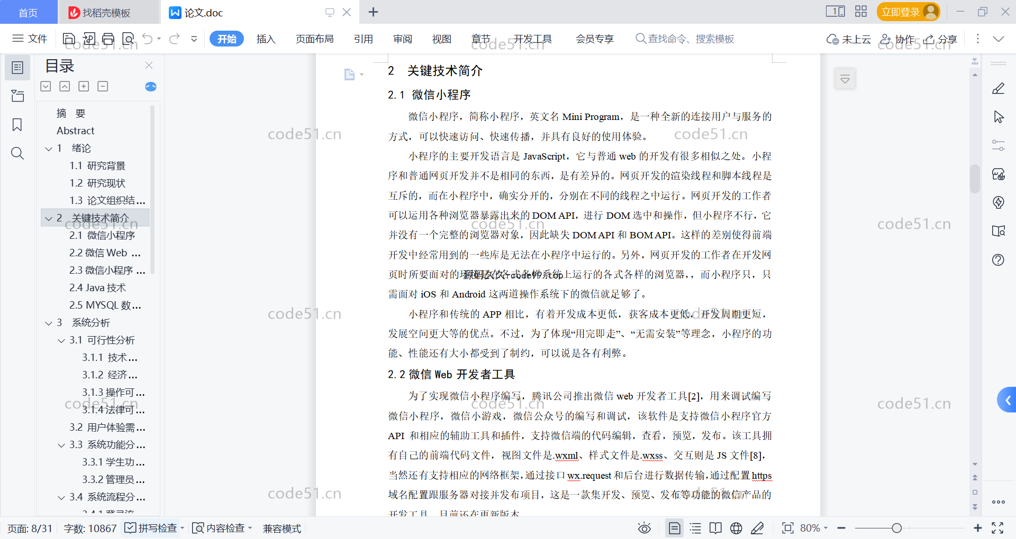Click the search commands input field

click(685, 39)
